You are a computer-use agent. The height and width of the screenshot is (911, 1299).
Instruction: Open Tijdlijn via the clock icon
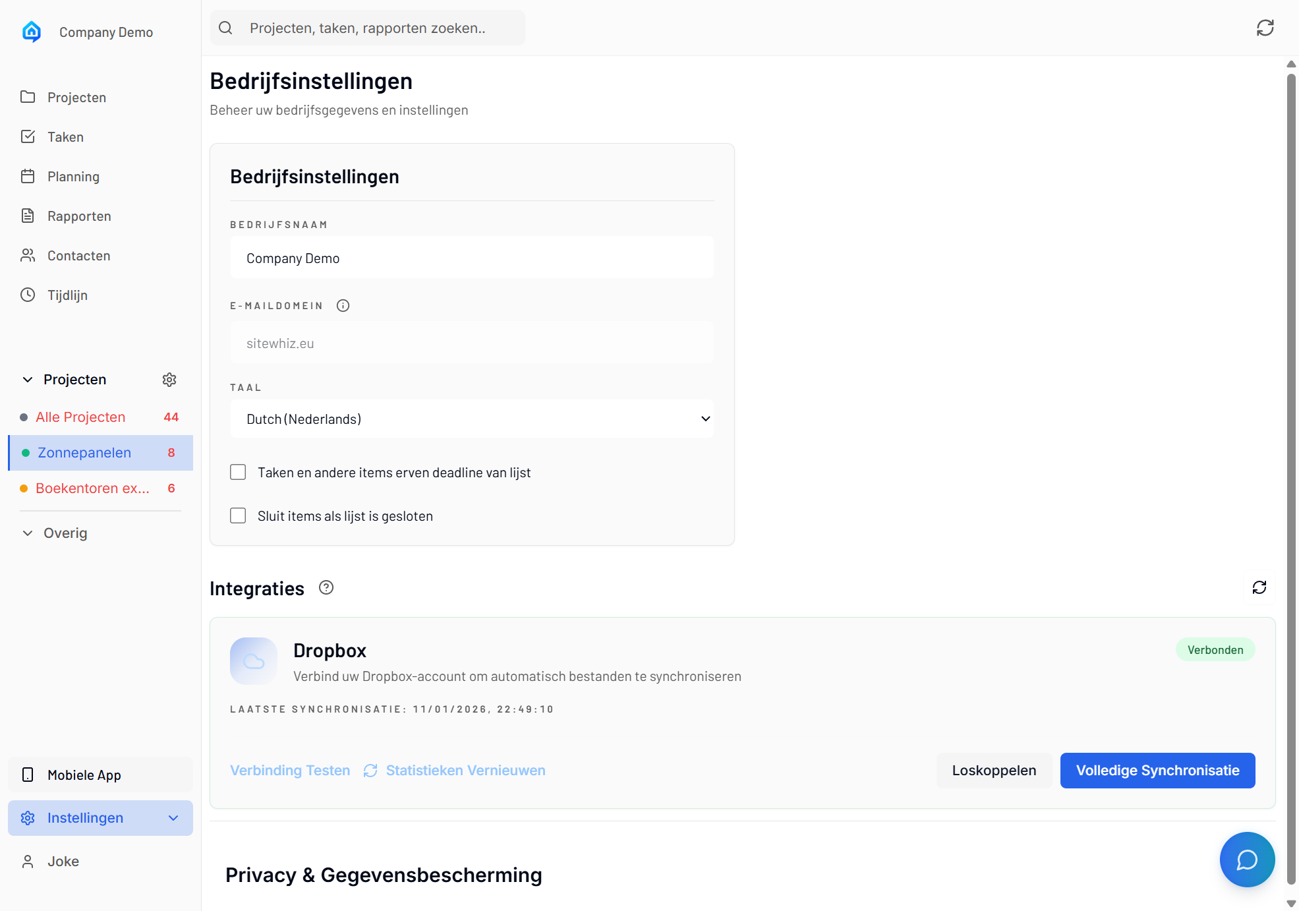click(28, 295)
